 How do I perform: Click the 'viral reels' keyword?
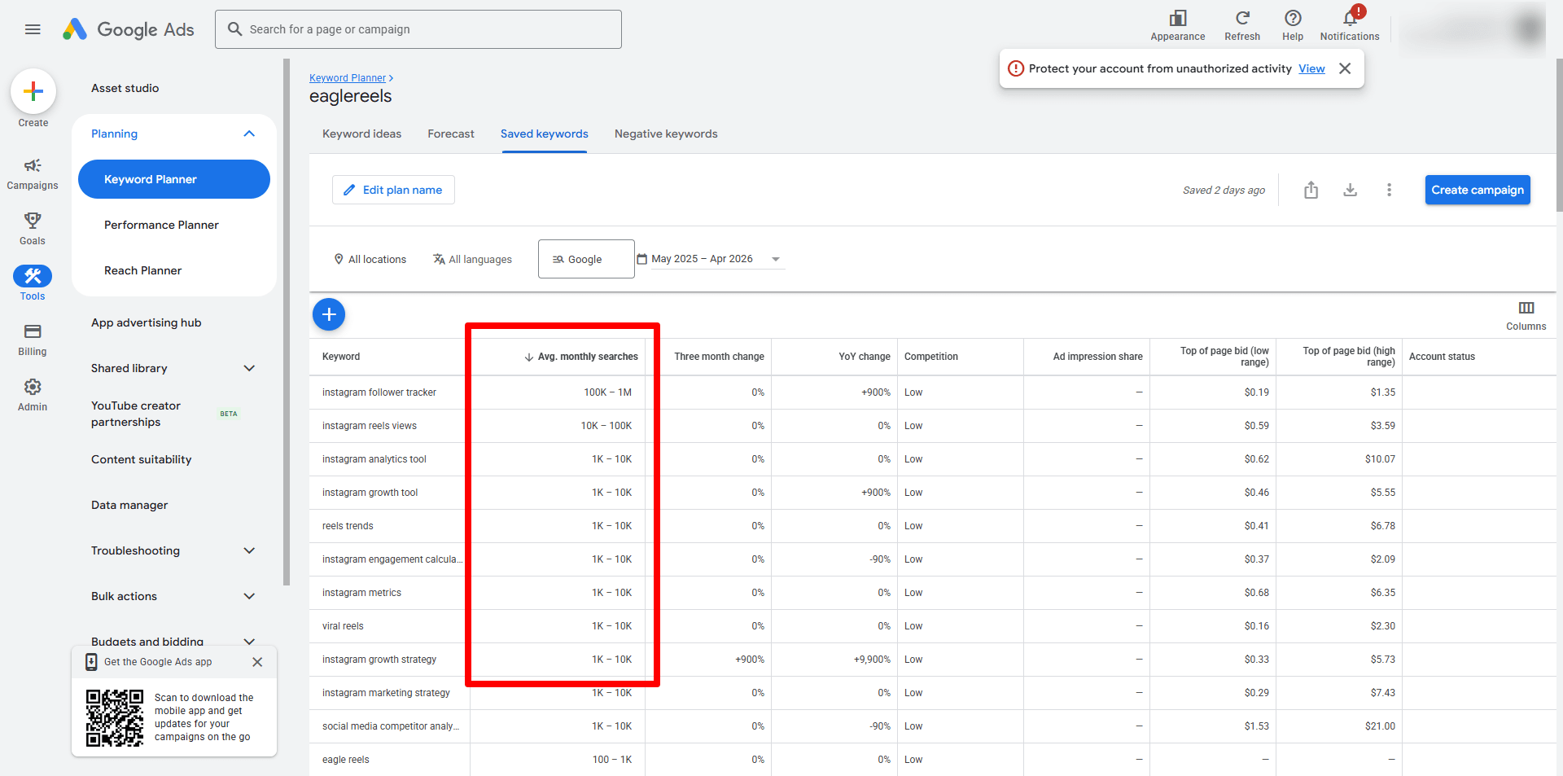coord(343,626)
